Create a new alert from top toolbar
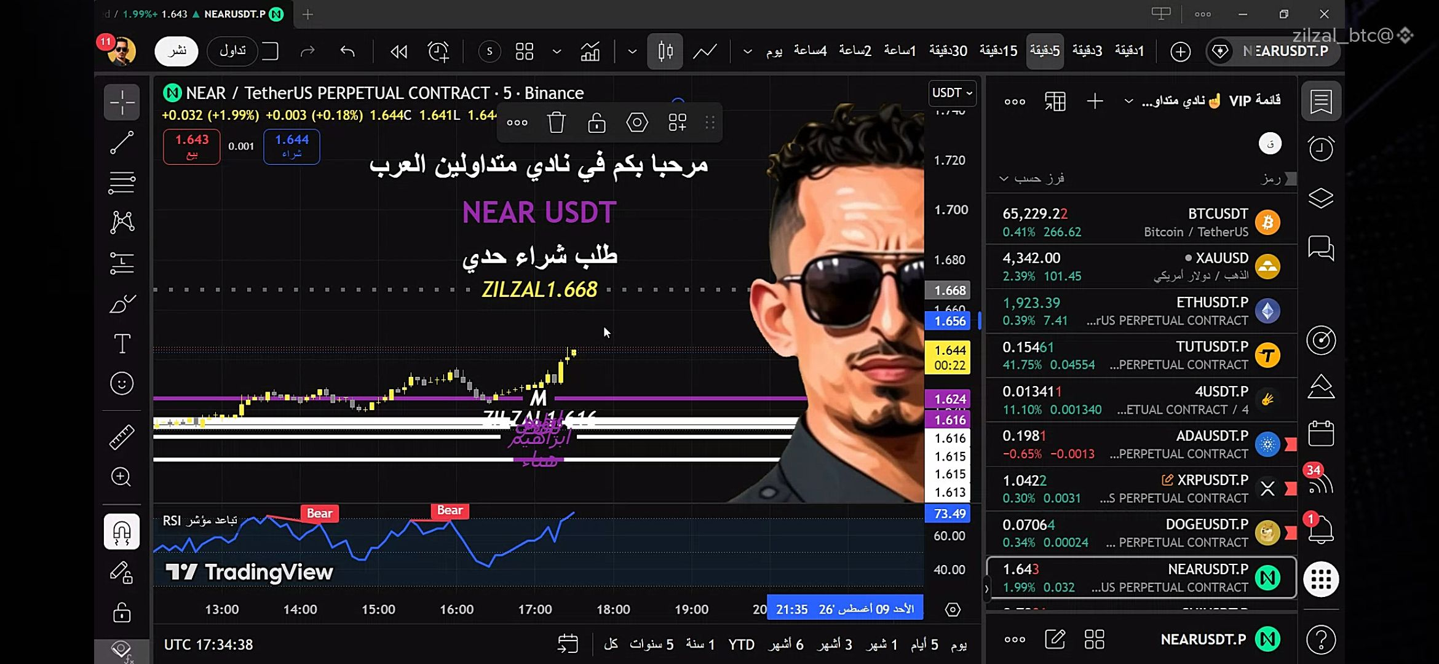This screenshot has width=1439, height=664. coord(438,51)
